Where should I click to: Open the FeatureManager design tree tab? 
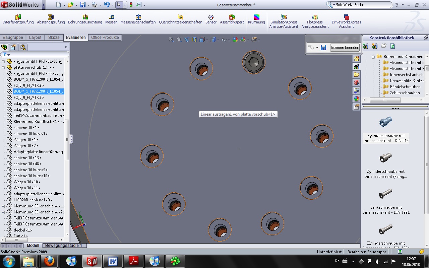pos(4,47)
